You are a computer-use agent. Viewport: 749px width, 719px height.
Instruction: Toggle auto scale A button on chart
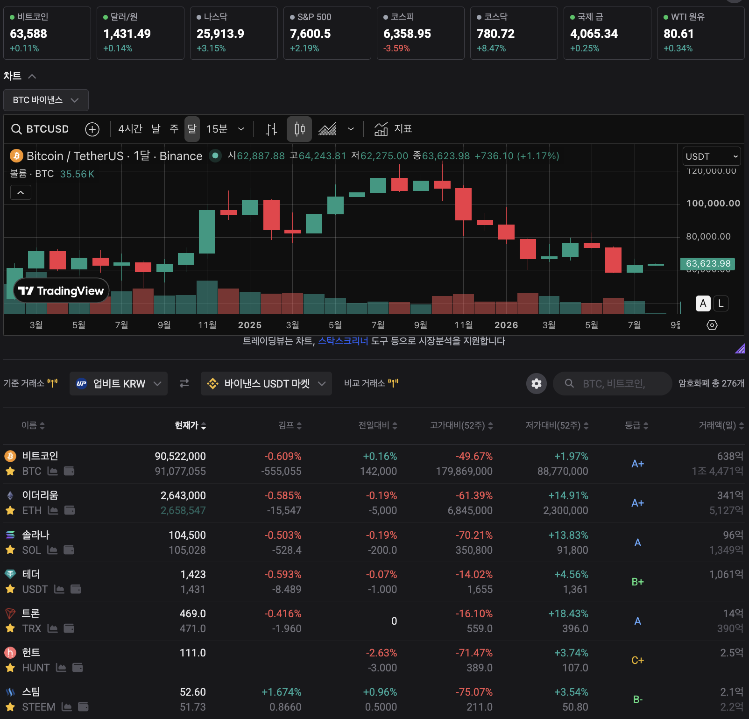703,303
